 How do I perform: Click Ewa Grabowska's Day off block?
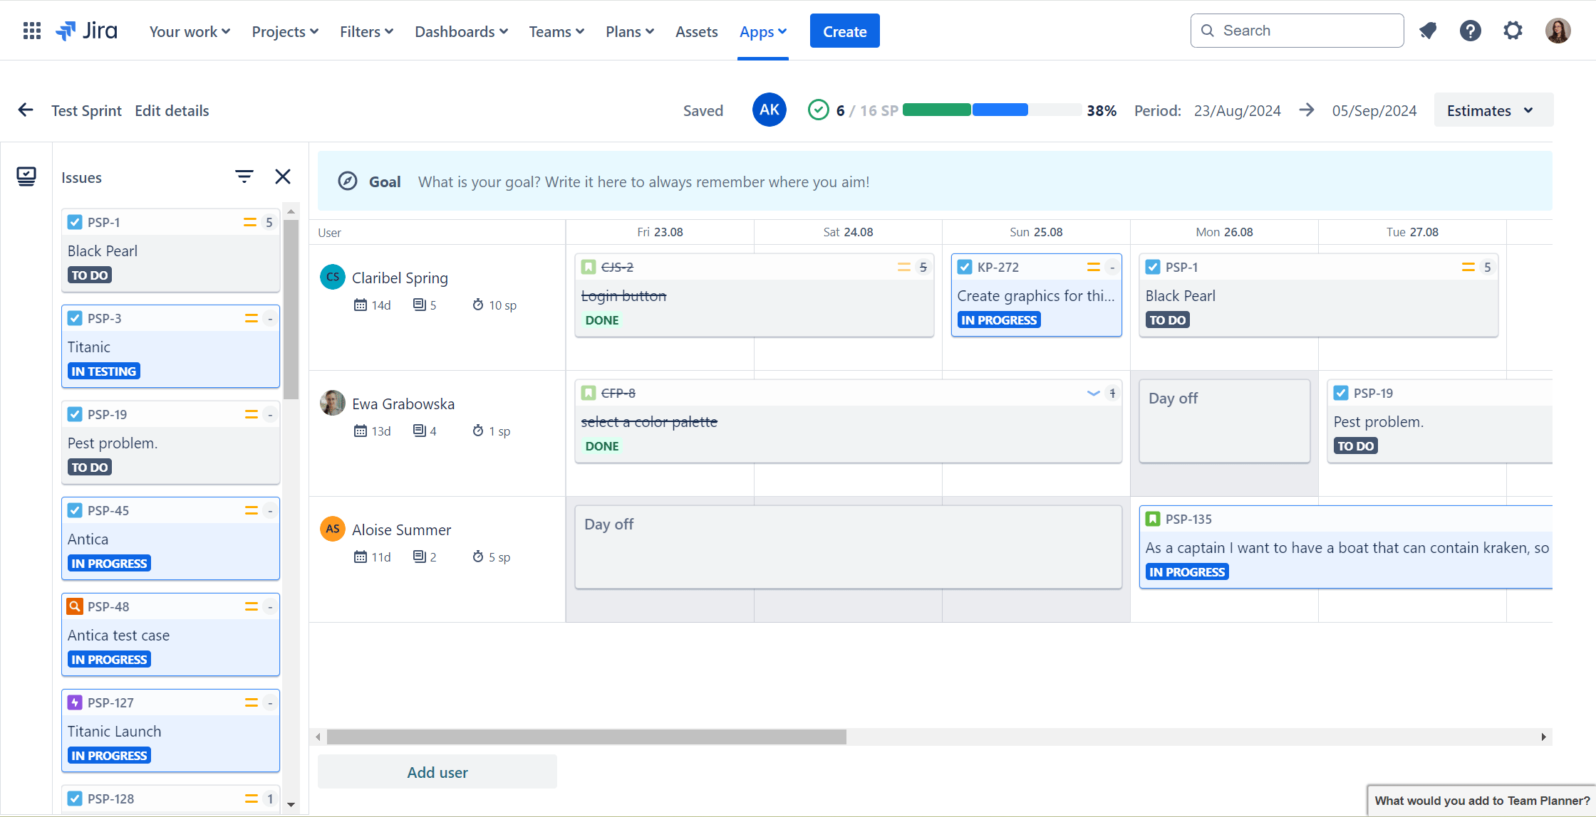[1225, 421]
